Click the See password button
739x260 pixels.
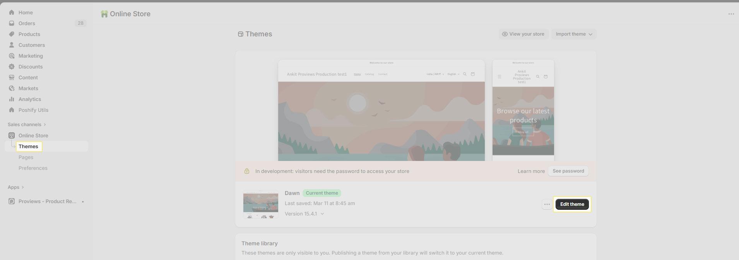(x=568, y=171)
